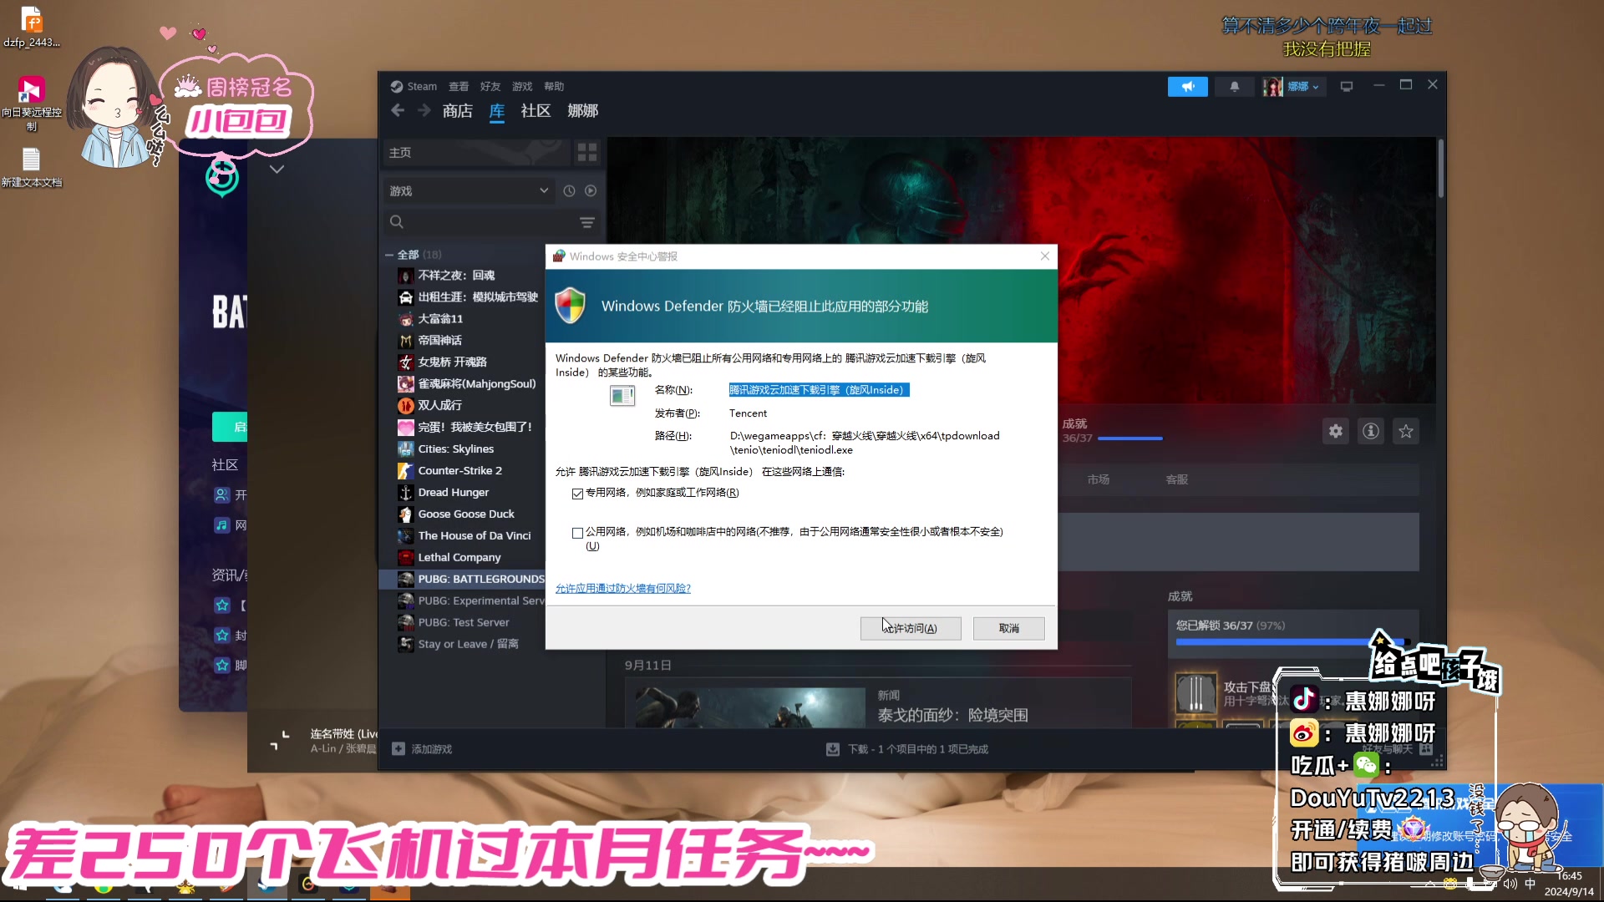Viewport: 1604px width, 902px height.
Task: Click 您已解锁 36/37 progress bar
Action: 1292,641
